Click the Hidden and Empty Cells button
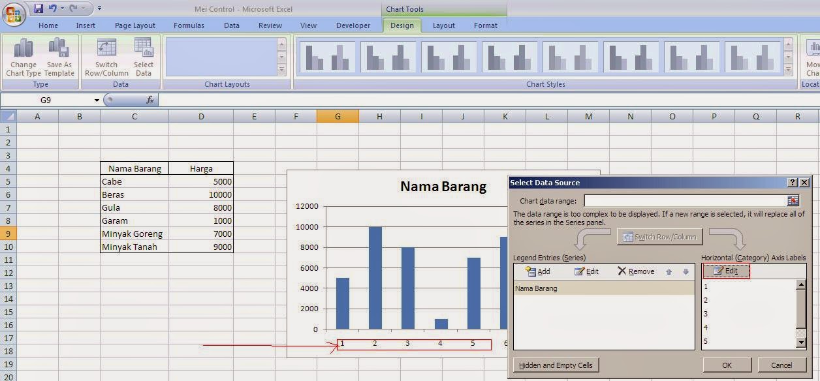Screen dimensions: 820x381 tap(556, 365)
